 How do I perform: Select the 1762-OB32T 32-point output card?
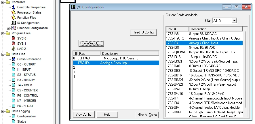[x=204, y=80]
